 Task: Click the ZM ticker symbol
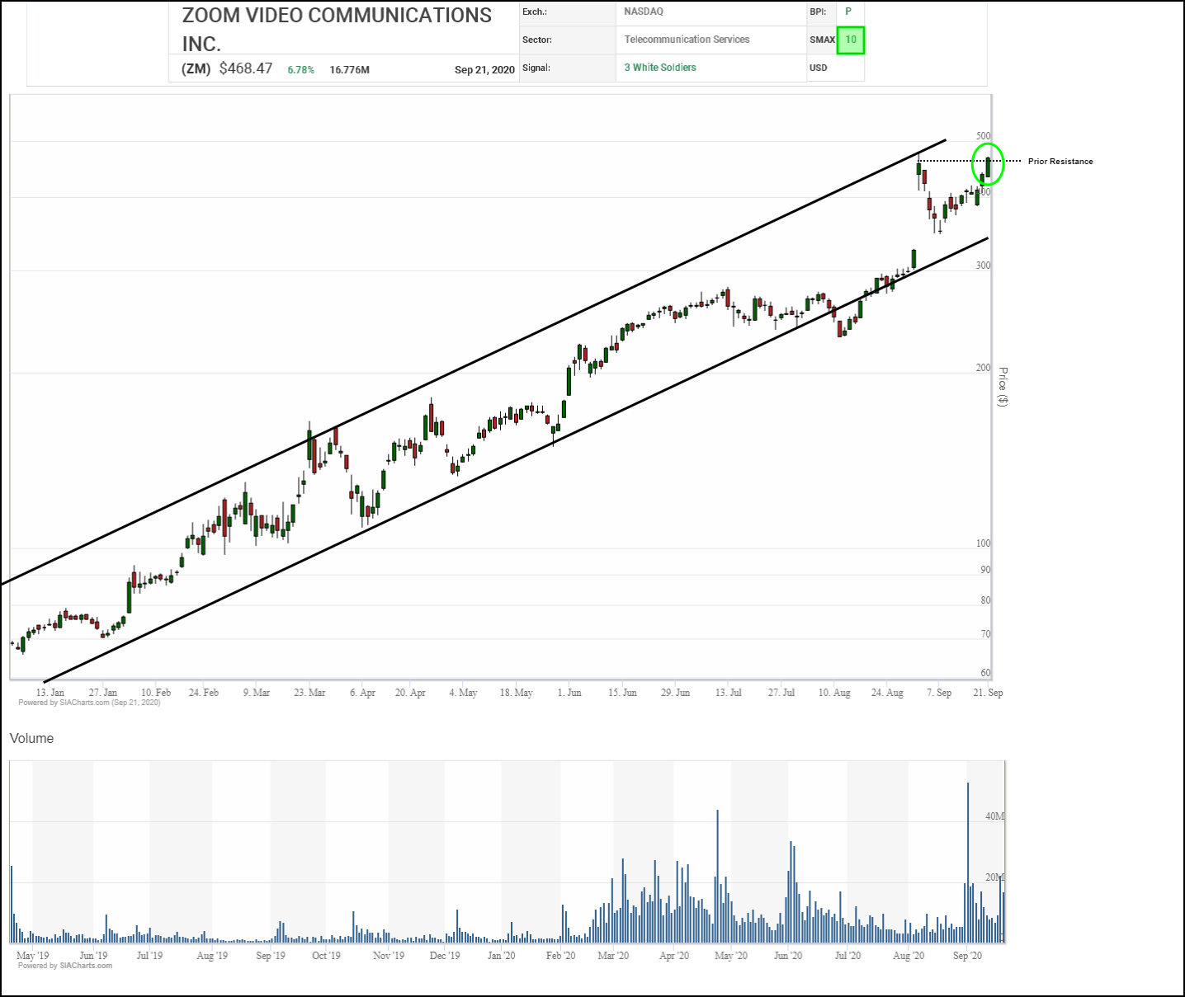pyautogui.click(x=196, y=69)
